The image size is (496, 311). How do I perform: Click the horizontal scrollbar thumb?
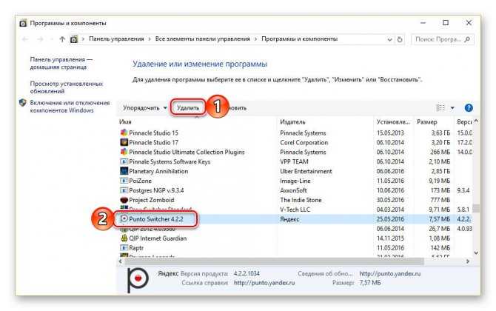274,261
